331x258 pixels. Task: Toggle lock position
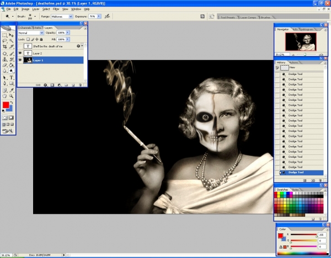click(x=37, y=39)
